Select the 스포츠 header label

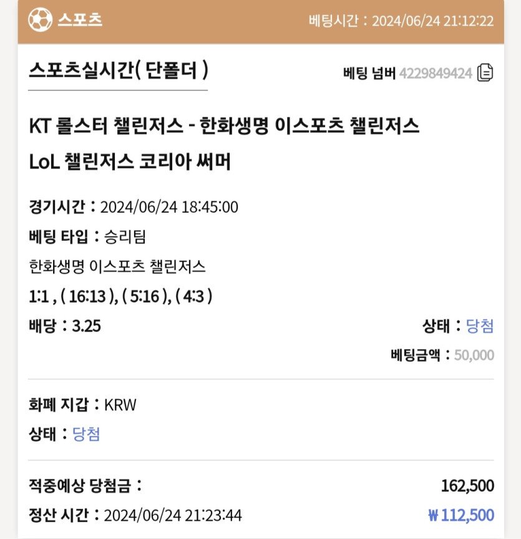tap(80, 19)
